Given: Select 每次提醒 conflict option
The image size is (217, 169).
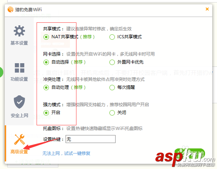Looking at the screenshot, I should (112, 87).
